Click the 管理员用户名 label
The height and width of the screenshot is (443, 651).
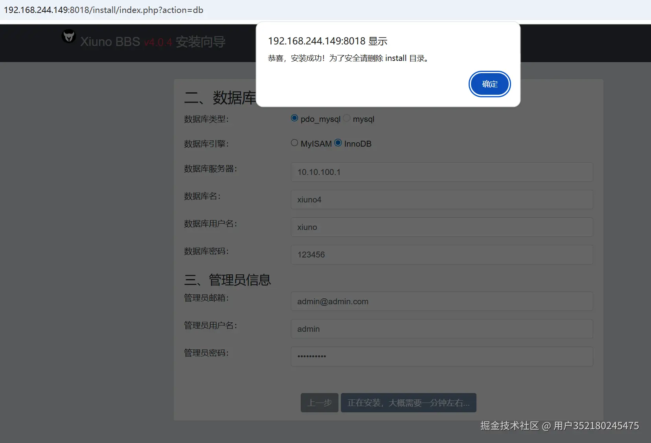(x=211, y=325)
